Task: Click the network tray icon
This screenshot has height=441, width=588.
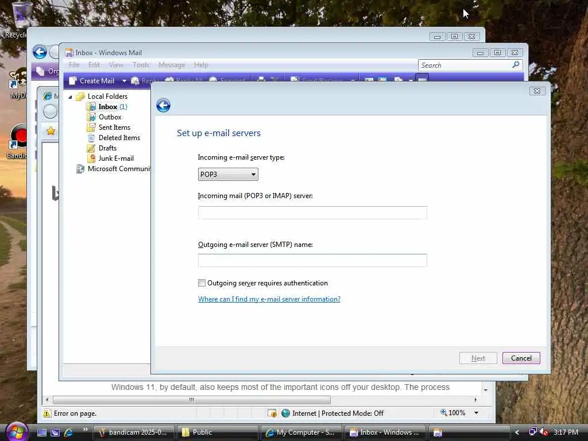Action: point(532,432)
